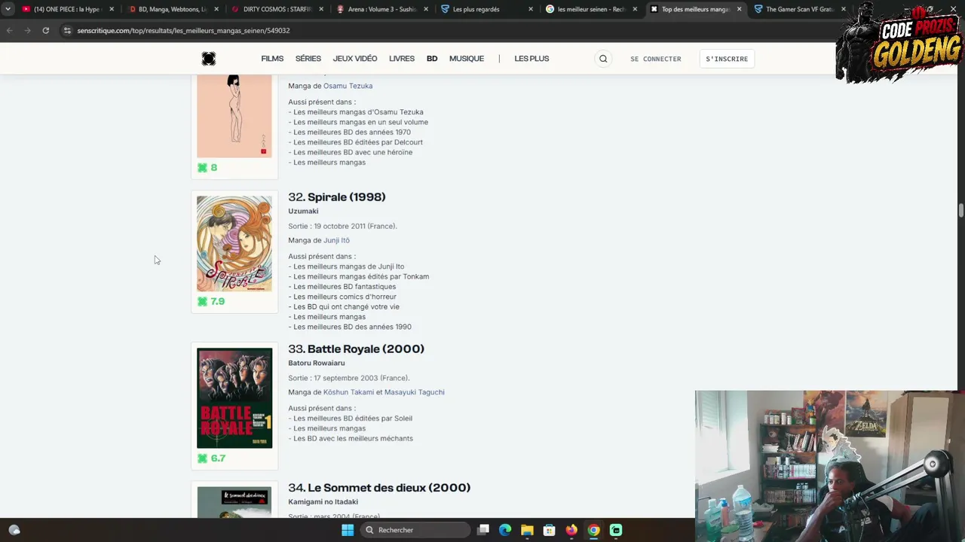The image size is (965, 542).
Task: Open Firefox from the taskbar
Action: pos(571,530)
